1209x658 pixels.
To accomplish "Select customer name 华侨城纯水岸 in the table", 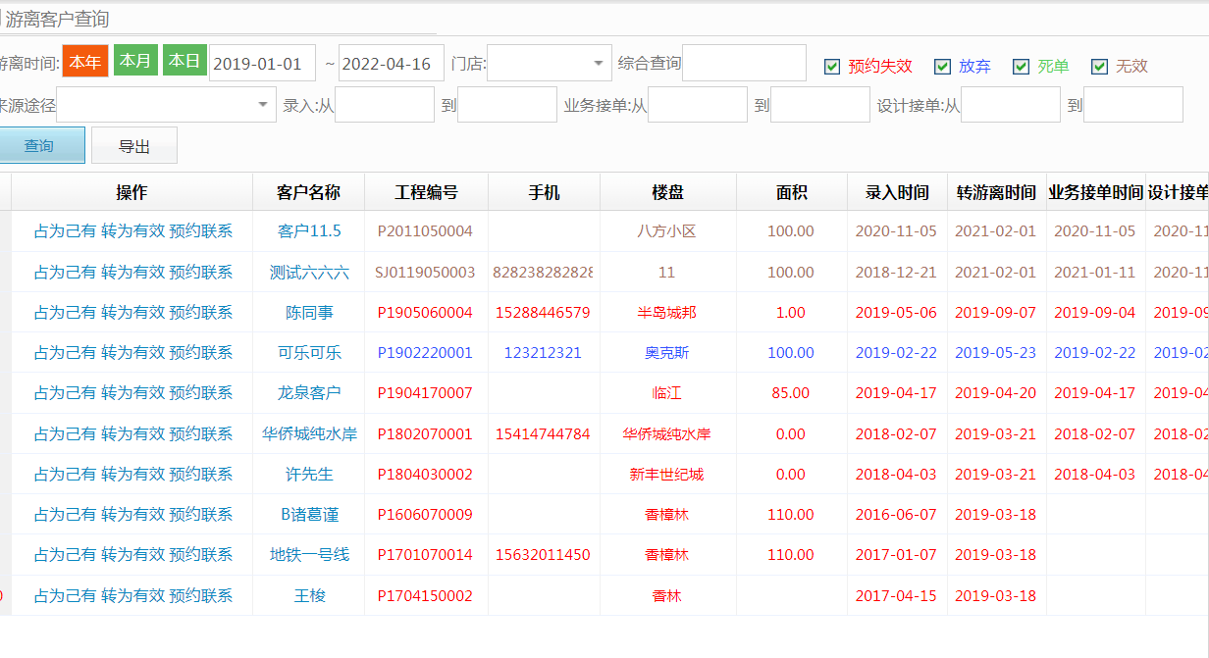I will click(x=308, y=432).
